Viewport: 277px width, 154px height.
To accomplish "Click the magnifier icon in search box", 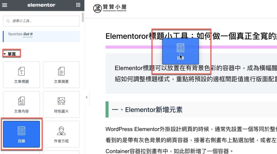I will pos(8,21).
